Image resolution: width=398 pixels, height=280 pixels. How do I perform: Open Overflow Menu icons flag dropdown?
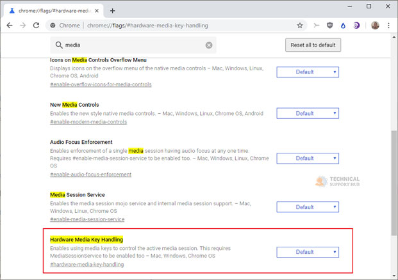pos(308,72)
